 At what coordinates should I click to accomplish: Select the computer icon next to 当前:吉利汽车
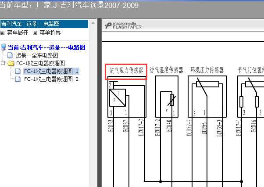(x=4, y=47)
